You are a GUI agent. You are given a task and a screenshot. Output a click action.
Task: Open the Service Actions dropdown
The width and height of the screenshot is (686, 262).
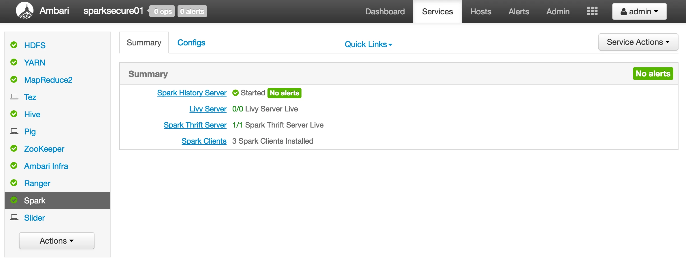click(x=638, y=42)
